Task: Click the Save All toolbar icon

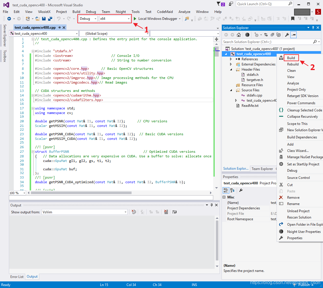Action: pyautogui.click(x=50, y=19)
